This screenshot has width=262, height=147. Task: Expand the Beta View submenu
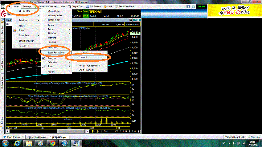point(56,62)
